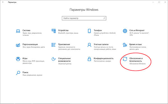Viewport: 168px width, 104px height.
Task: Open the Учетные записи person icon
Action: (89, 45)
